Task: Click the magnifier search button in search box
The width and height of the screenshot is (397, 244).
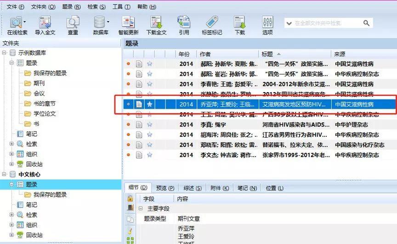Action: (366, 23)
